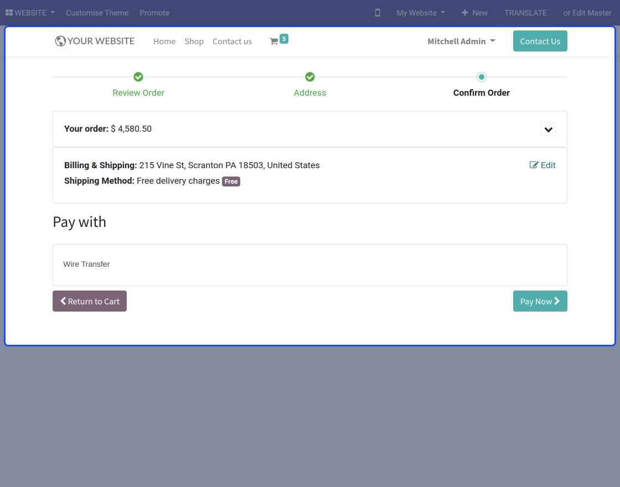This screenshot has width=620, height=487.
Task: Click Free delivery charges shipping method text
Action: pos(178,181)
